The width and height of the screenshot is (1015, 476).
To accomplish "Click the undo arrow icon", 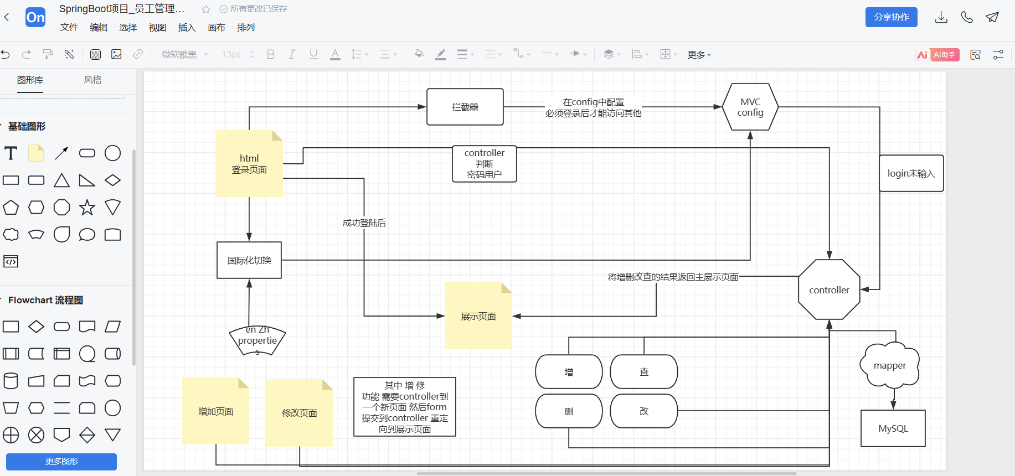I will 6,54.
